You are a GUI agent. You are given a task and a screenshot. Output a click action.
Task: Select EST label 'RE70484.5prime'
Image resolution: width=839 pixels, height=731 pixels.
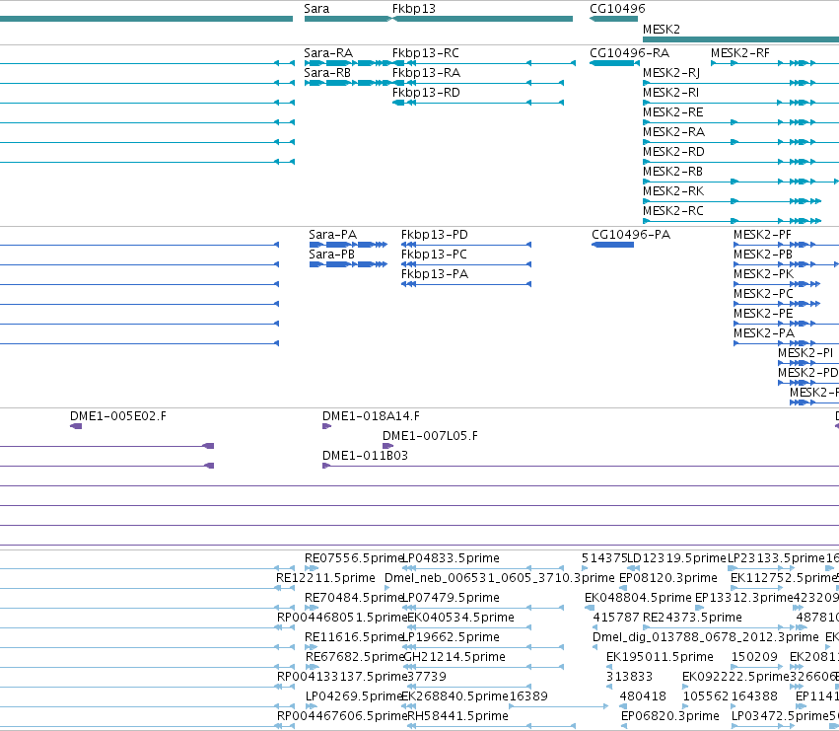point(354,598)
